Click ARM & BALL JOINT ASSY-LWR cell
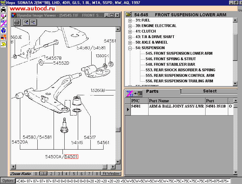The height and width of the screenshot is (184, 242). (177, 109)
